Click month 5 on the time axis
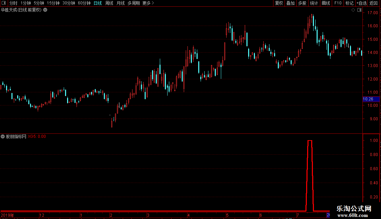The width and height of the screenshot is (381, 219). coord(227,215)
